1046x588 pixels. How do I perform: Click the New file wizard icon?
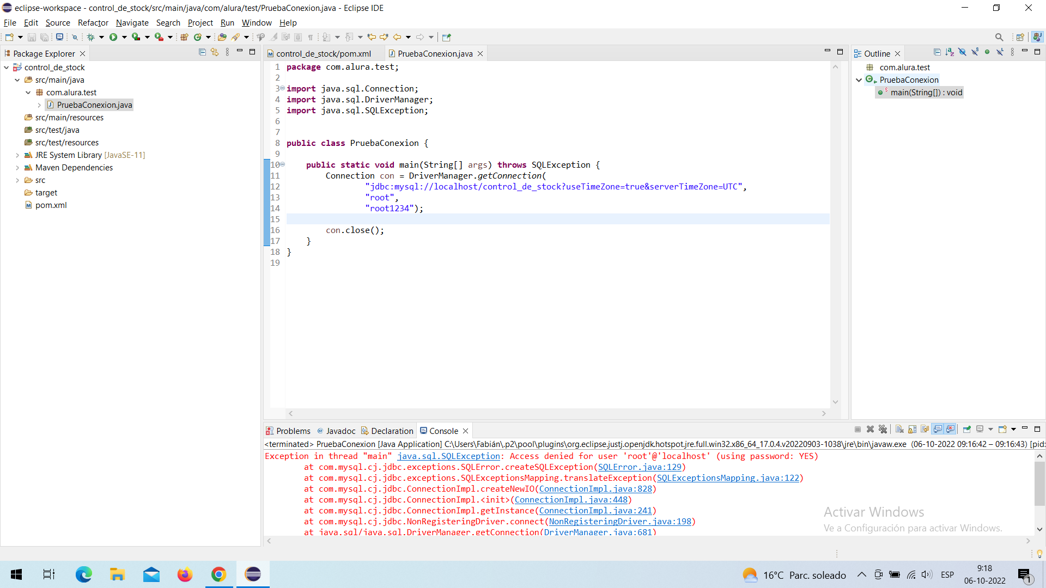9,37
